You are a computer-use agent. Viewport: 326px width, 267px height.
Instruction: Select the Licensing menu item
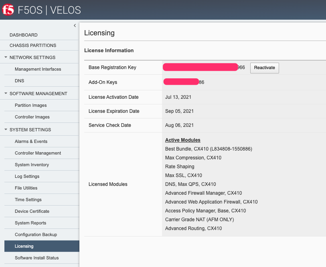42,246
